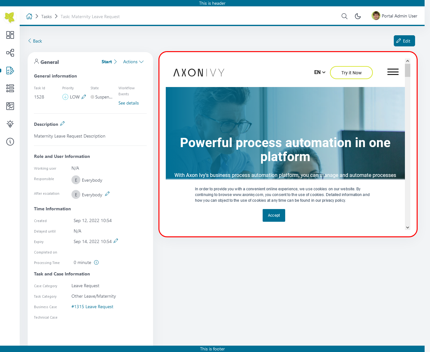Click Edit button
This screenshot has width=430, height=352.
404,41
